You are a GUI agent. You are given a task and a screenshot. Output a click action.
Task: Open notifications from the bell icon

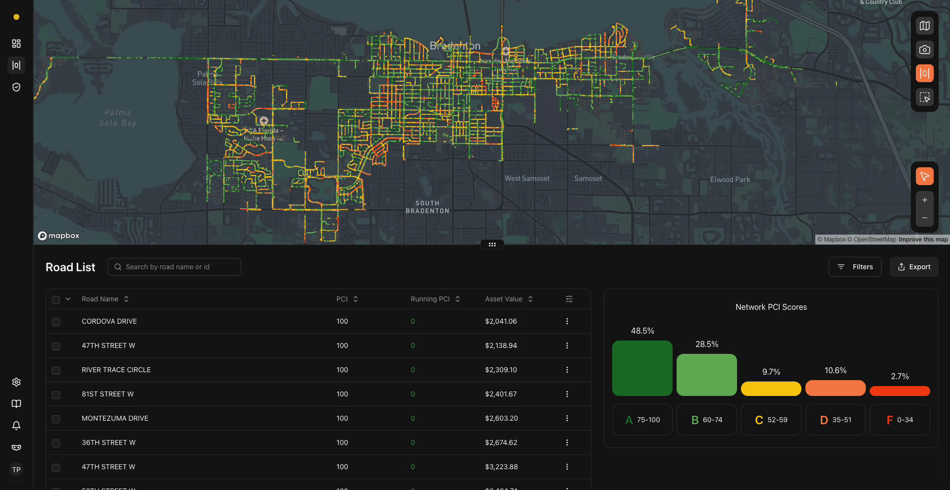point(16,426)
